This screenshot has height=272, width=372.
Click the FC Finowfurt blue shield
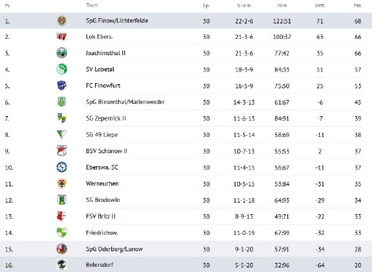pyautogui.click(x=62, y=86)
